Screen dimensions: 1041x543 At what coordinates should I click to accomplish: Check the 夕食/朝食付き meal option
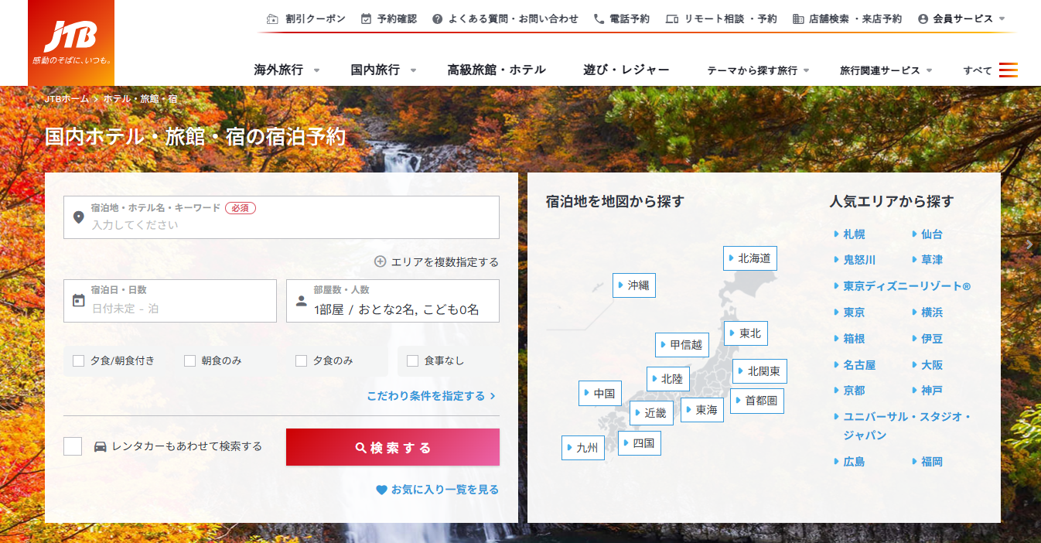[x=78, y=360]
